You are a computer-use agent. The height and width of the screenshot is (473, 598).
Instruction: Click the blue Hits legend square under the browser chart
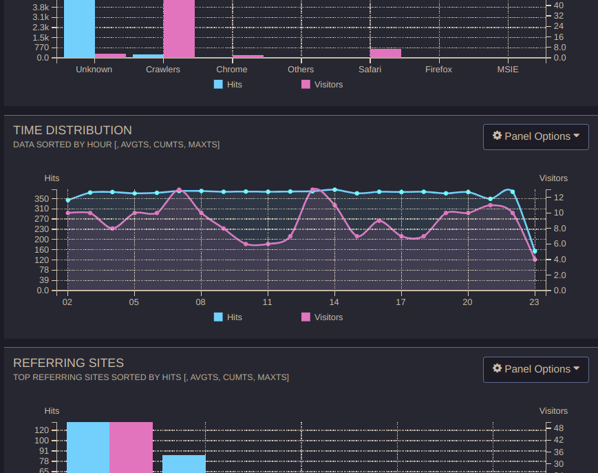(217, 84)
